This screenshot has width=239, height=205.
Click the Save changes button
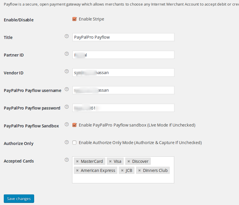[19, 199]
